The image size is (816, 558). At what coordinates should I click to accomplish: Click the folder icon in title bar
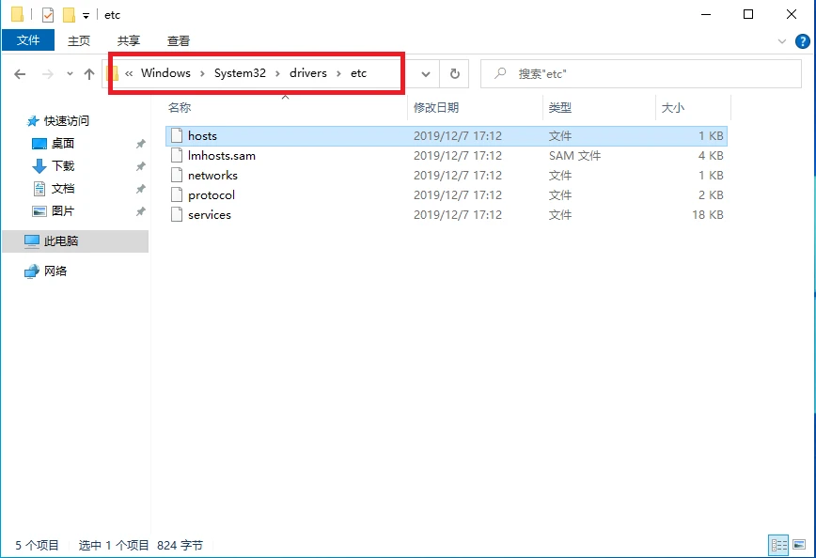[x=17, y=15]
